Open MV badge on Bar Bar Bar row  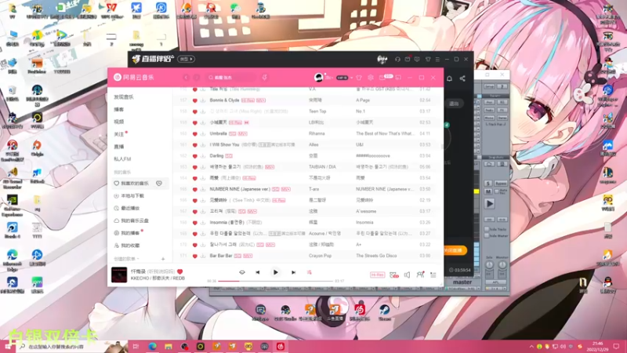pyautogui.click(x=248, y=256)
